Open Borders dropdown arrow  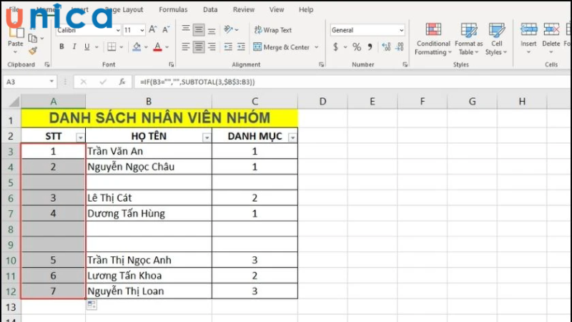(121, 47)
